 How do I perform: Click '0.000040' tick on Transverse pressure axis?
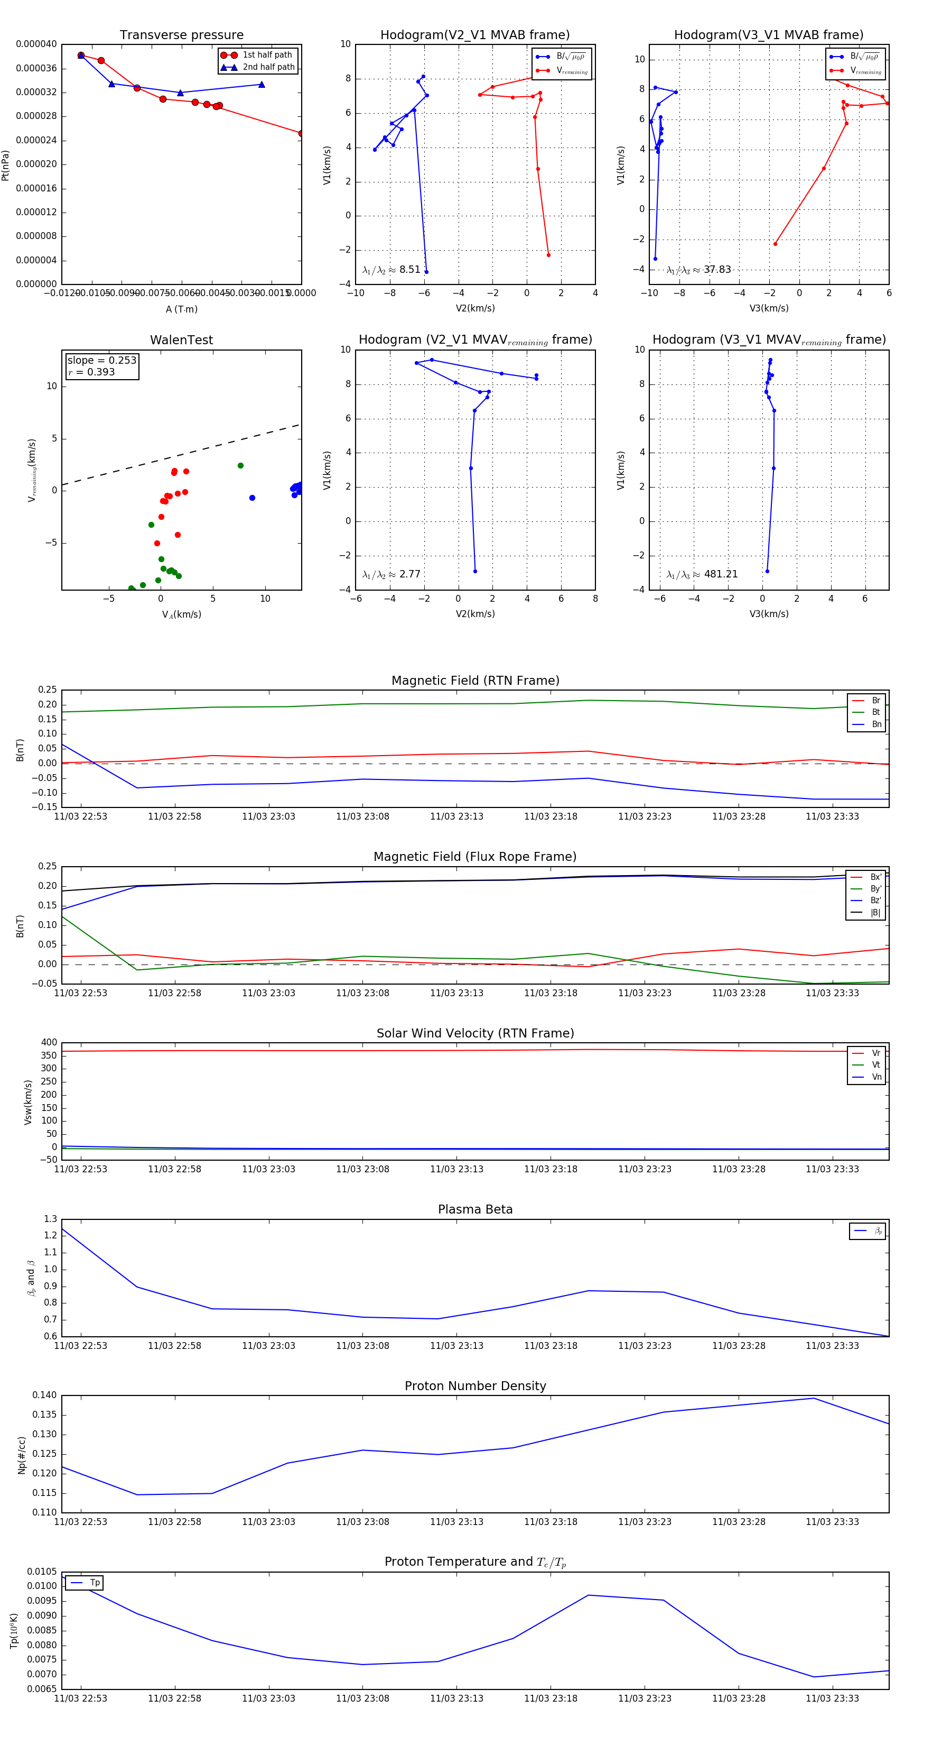pos(36,44)
